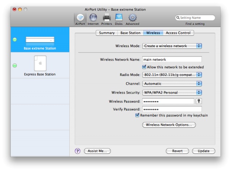The image size is (231, 171).
Task: Open the Wireless Security dropdown
Action: tap(172, 93)
